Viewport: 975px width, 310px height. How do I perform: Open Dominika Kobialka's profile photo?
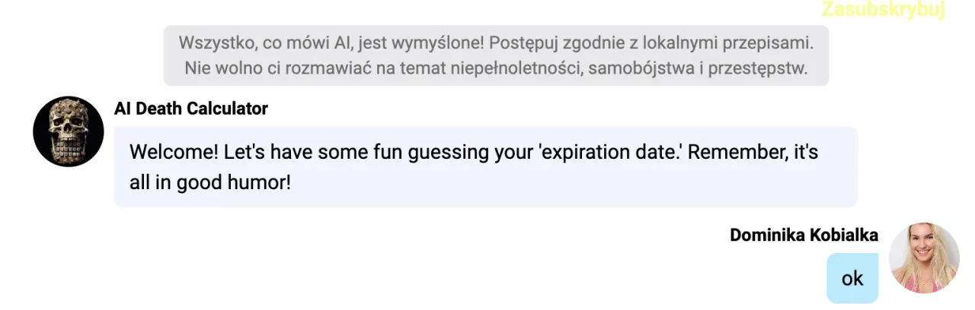click(x=924, y=258)
